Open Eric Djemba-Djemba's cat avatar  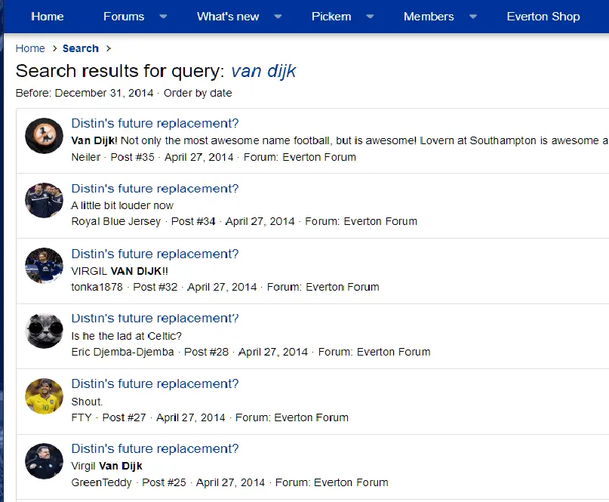click(44, 331)
